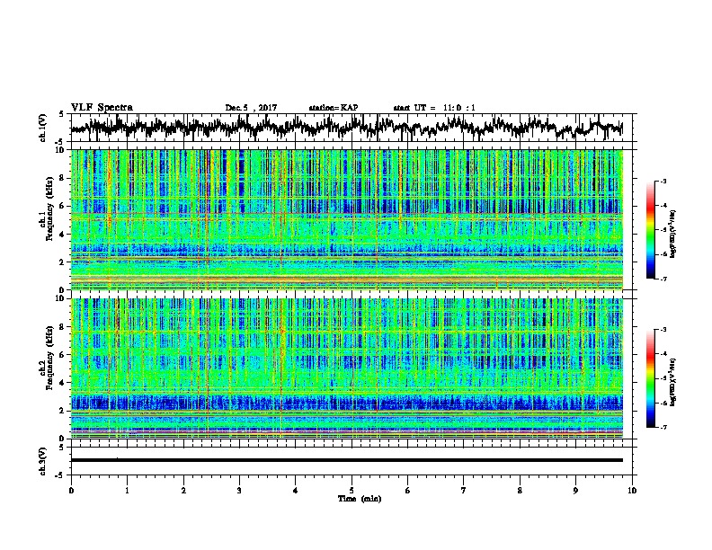
Task: Click the ch.1 spectrogram color scale bar
Action: coord(650,230)
